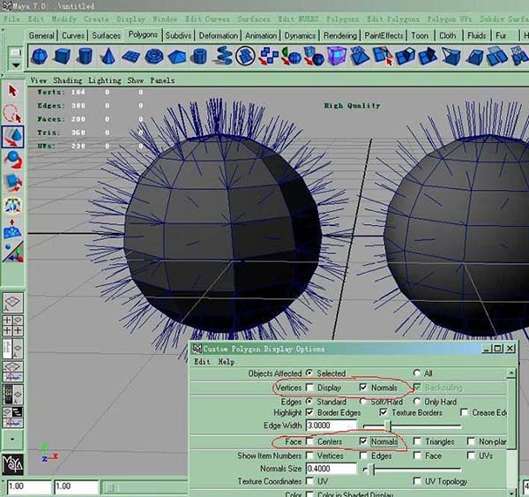Click the circled soccer ball shelf icon
The width and height of the screenshot is (529, 497).
pyautogui.click(x=245, y=56)
